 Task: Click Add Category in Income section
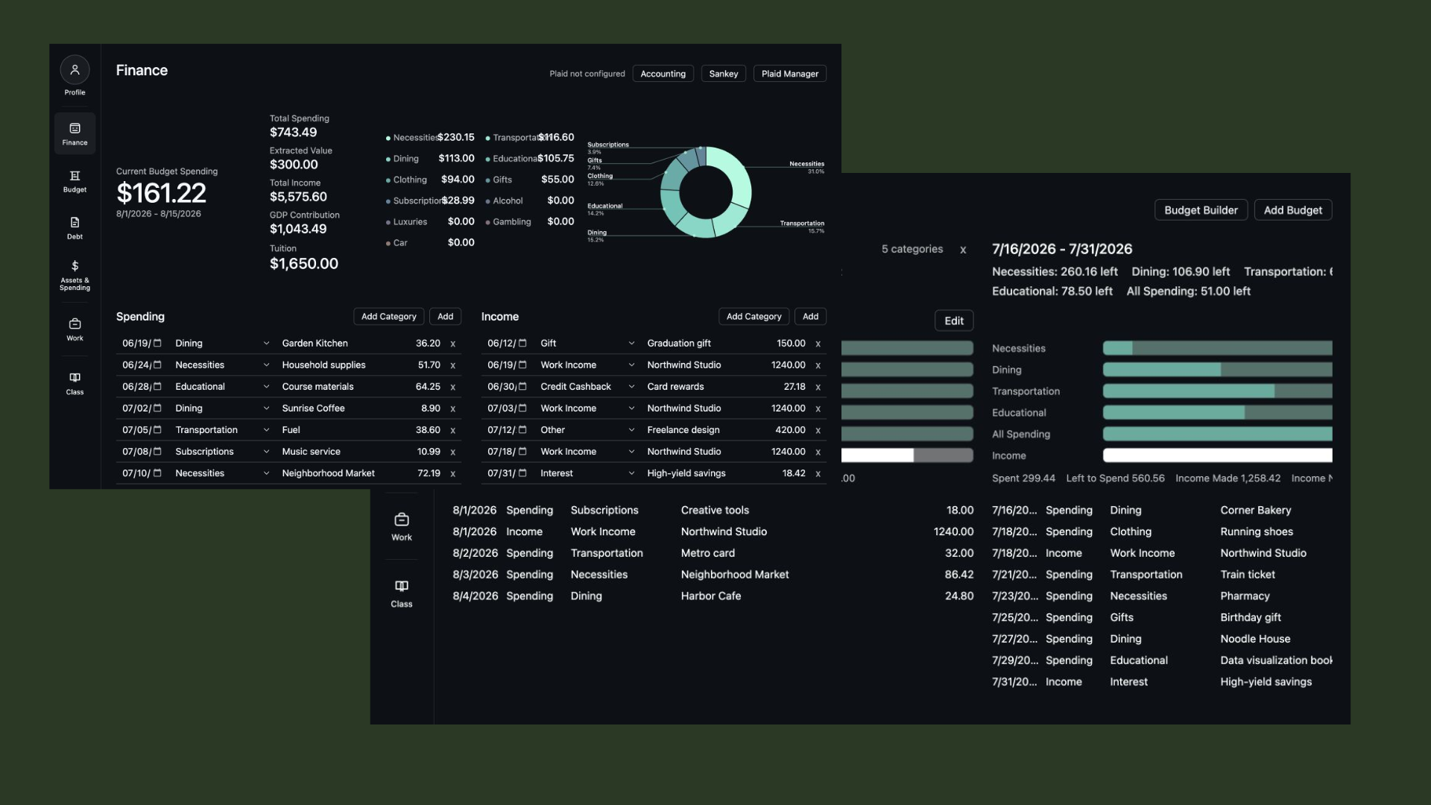point(754,317)
